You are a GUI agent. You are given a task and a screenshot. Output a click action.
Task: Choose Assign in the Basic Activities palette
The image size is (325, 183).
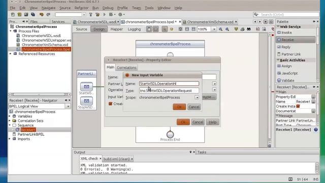pos(284,66)
